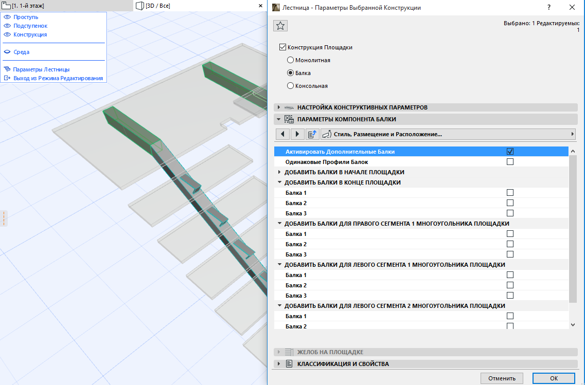Viewport: 585px width, 385px height.
Task: Click the help question mark button
Action: pos(549,7)
